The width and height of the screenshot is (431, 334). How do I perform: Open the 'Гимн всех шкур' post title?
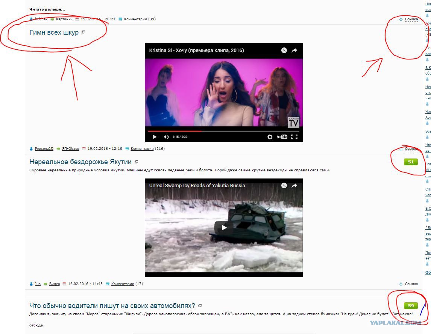[54, 32]
